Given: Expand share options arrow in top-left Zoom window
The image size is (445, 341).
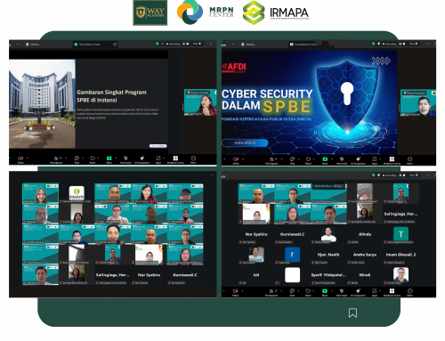Looking at the screenshot, I should pyautogui.click(x=116, y=158).
